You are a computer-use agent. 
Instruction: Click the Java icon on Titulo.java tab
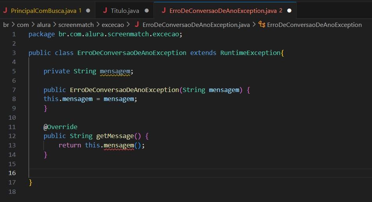(105, 11)
